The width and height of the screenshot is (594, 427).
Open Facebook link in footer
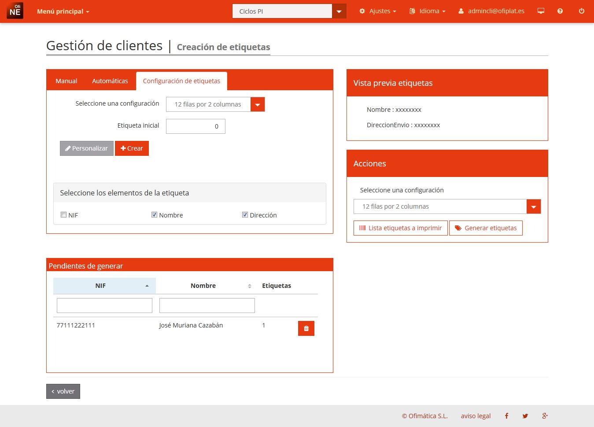click(x=506, y=416)
